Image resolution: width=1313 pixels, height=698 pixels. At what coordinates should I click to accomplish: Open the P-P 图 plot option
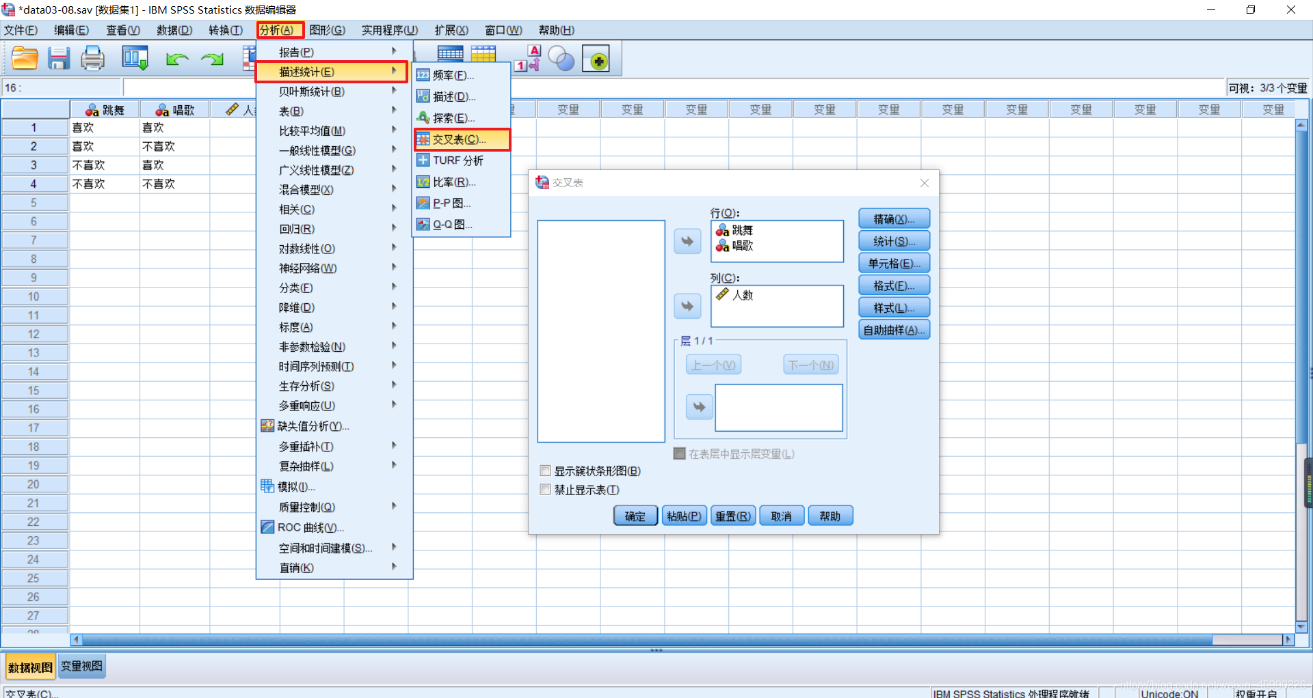tap(462, 203)
